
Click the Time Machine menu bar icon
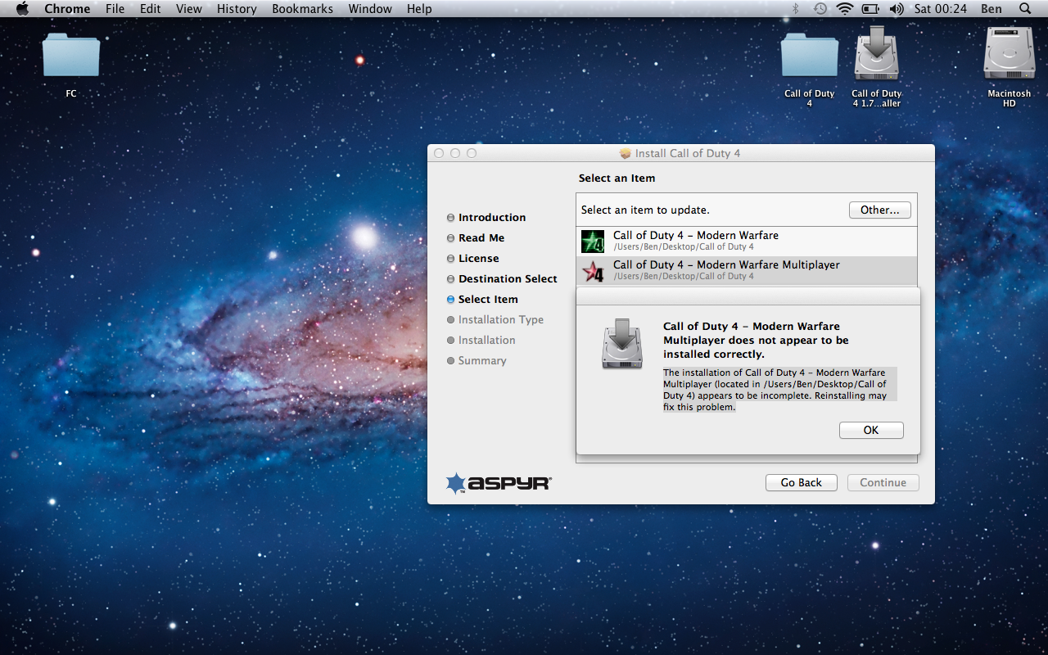click(820, 9)
